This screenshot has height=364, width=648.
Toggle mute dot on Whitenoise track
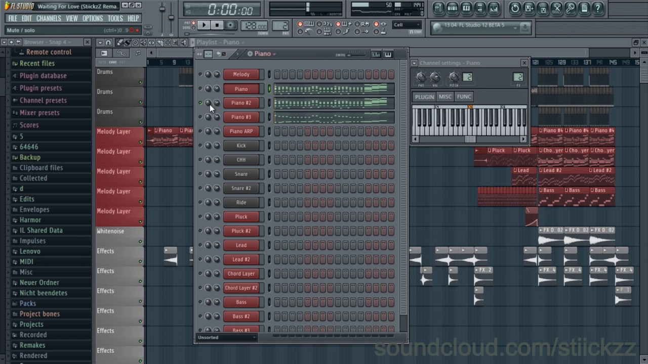click(140, 242)
